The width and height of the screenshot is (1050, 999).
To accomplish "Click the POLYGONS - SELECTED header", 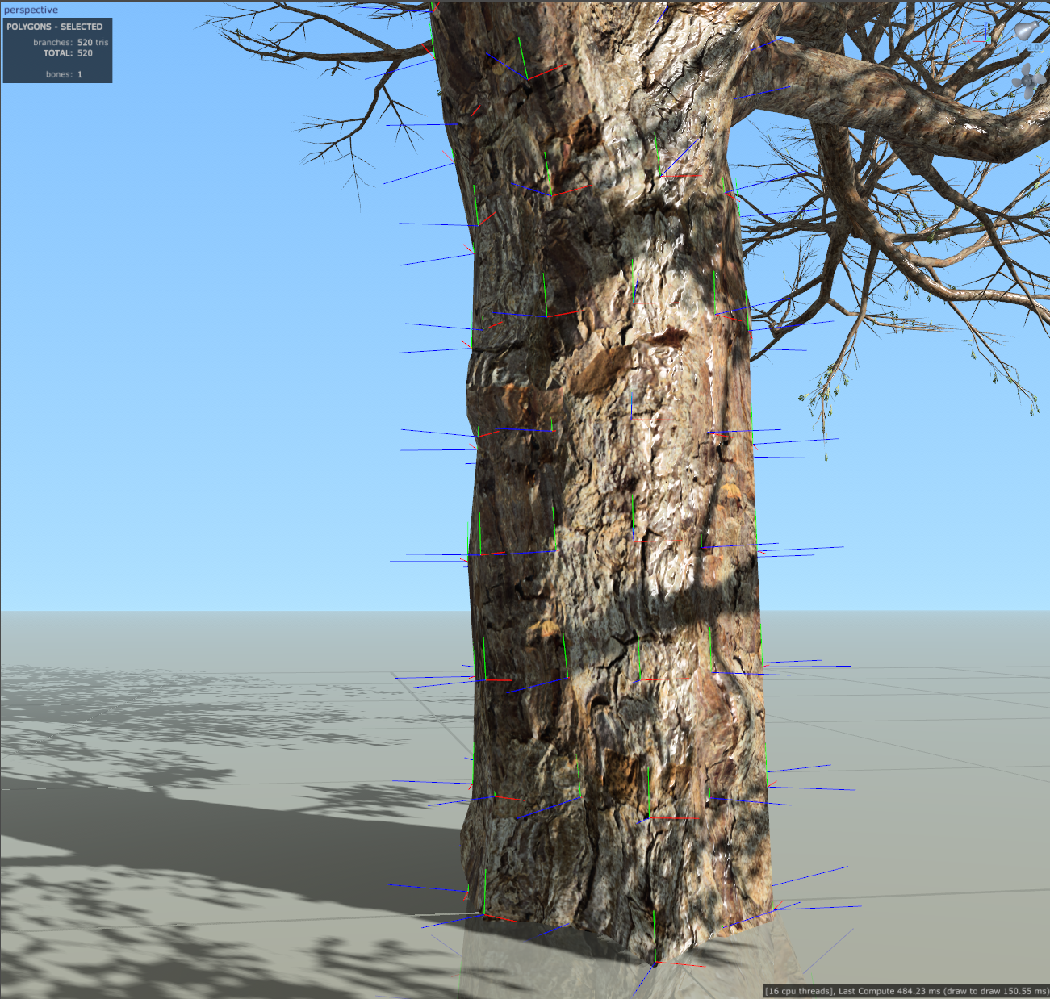I will pyautogui.click(x=55, y=27).
